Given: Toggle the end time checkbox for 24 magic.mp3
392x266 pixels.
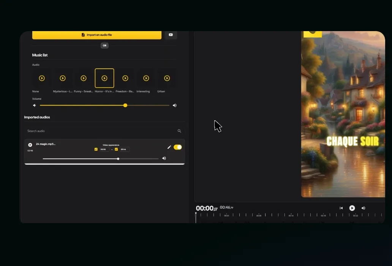Looking at the screenshot, I should (x=116, y=150).
